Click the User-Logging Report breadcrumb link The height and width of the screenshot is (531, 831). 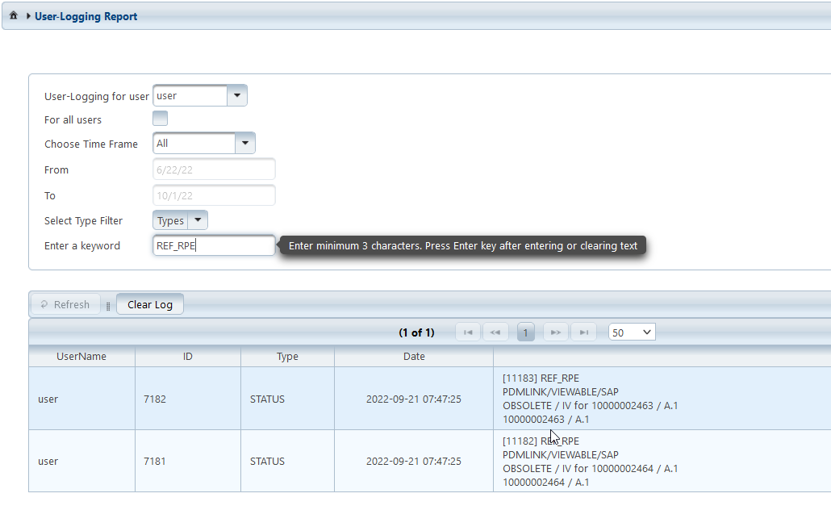tap(86, 16)
